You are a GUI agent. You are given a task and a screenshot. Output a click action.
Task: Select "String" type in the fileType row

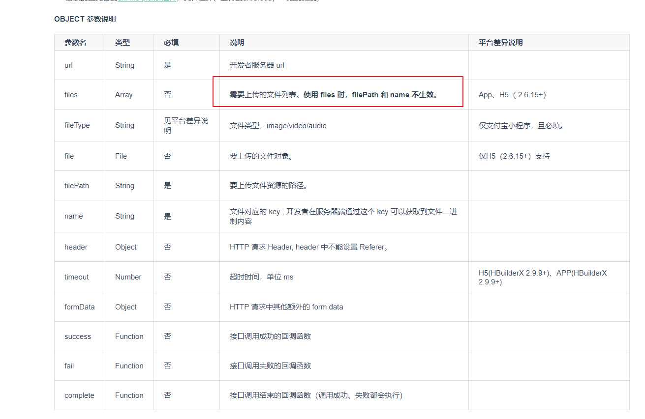pos(124,125)
